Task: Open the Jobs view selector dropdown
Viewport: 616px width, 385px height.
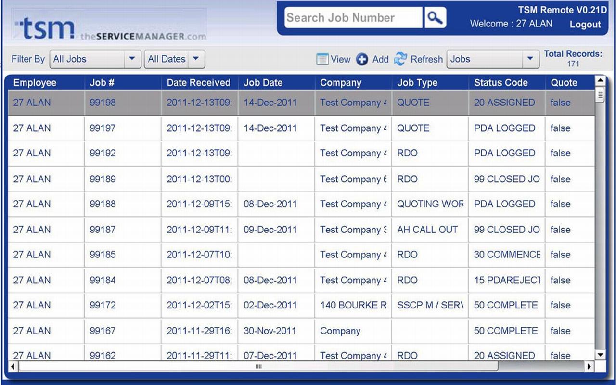Action: [530, 59]
